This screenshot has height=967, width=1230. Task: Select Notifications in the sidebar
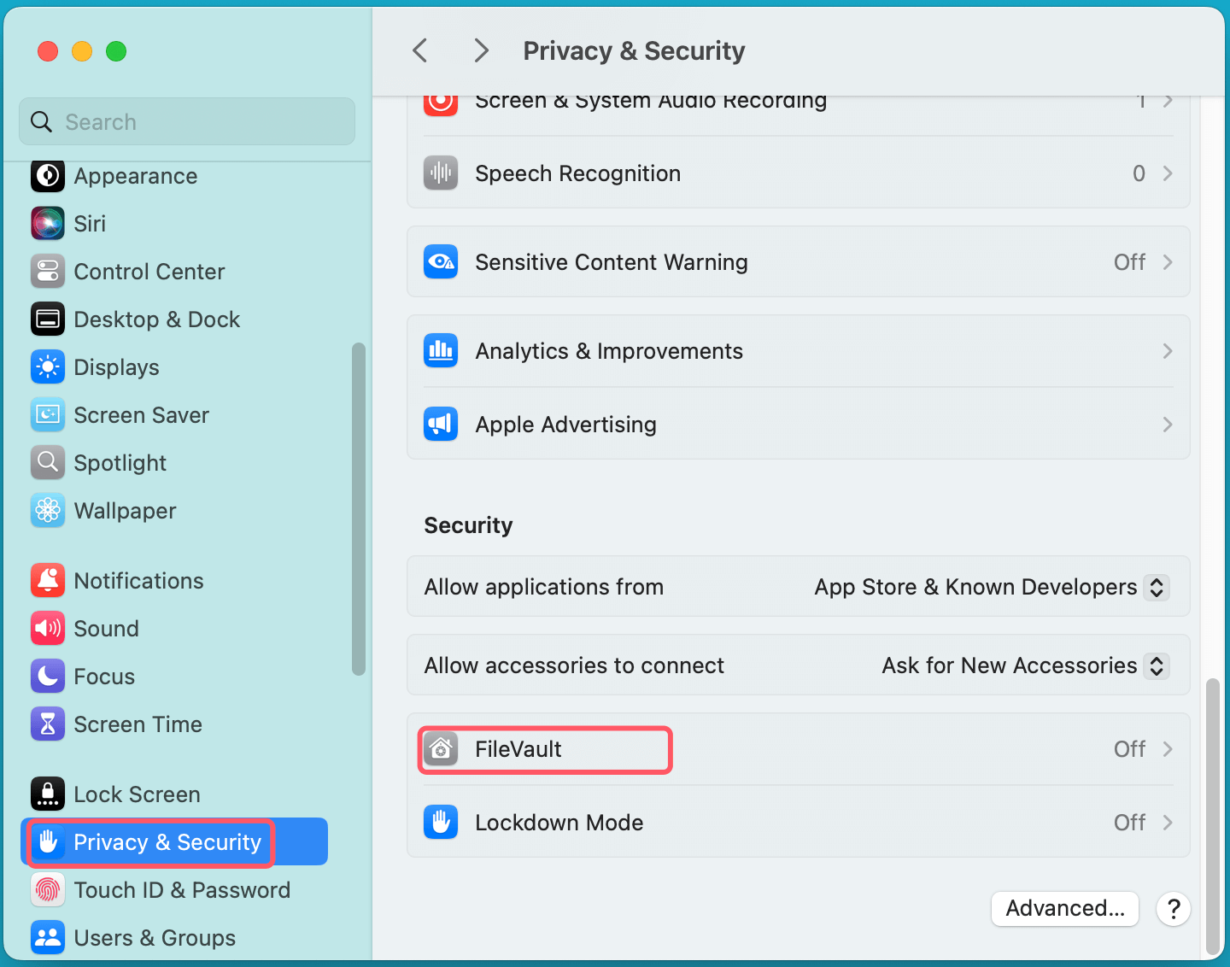coord(138,581)
